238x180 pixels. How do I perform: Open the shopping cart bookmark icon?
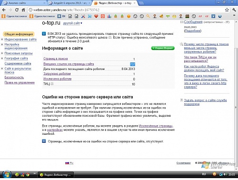pos(89,16)
